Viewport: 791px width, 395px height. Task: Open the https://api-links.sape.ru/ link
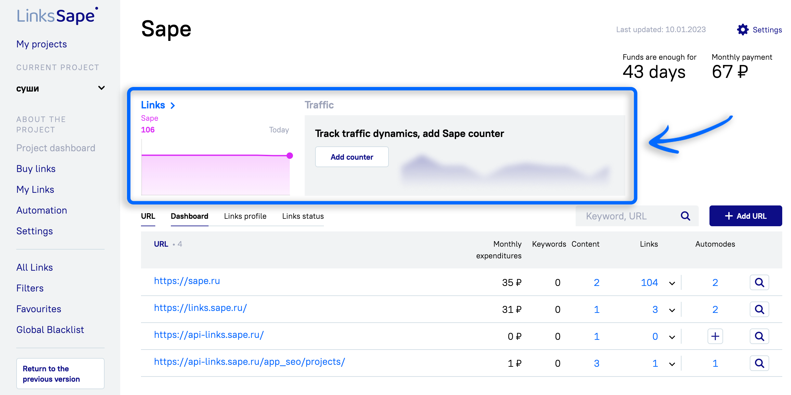pos(209,335)
